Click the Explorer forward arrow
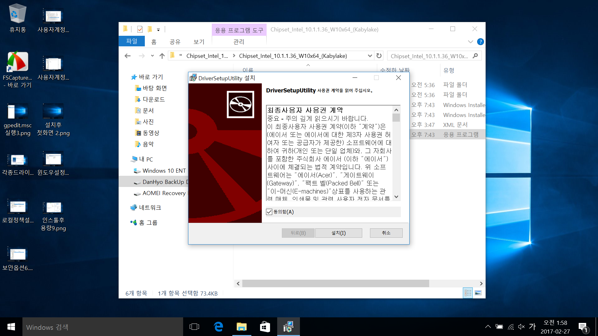This screenshot has width=598, height=336. point(142,56)
